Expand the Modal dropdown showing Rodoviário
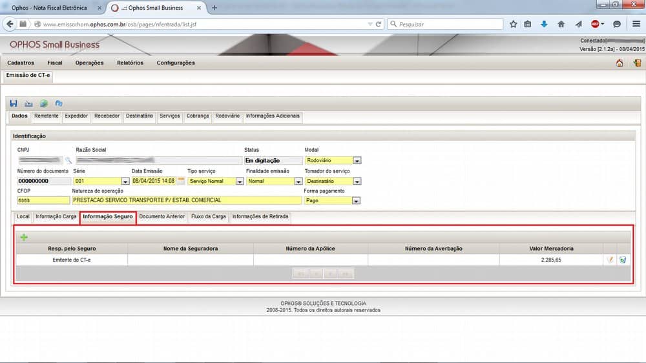The image size is (646, 363). click(x=357, y=160)
